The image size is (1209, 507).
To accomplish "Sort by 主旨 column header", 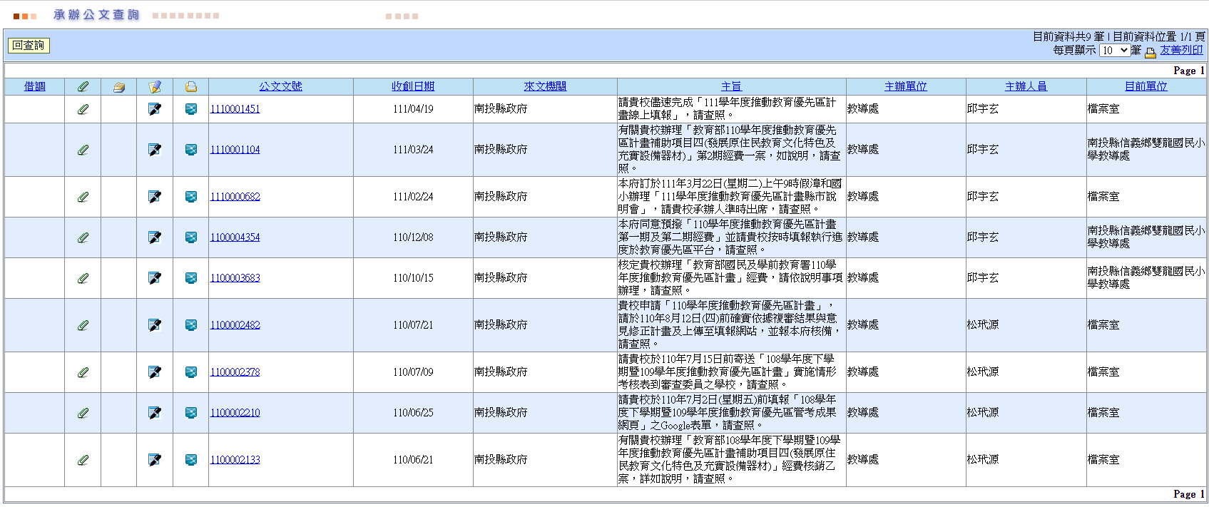I will [x=731, y=86].
